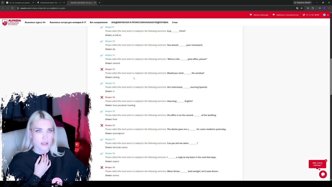Click the 'Вопрос 13:' label
The image size is (332, 187).
(x=110, y=83)
